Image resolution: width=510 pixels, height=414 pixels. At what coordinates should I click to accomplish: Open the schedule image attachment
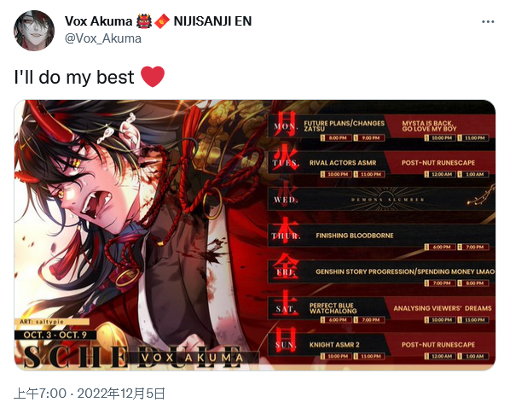point(255,235)
